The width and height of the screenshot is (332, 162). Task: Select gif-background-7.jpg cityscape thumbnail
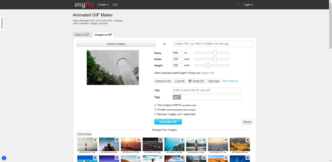click(x=218, y=144)
